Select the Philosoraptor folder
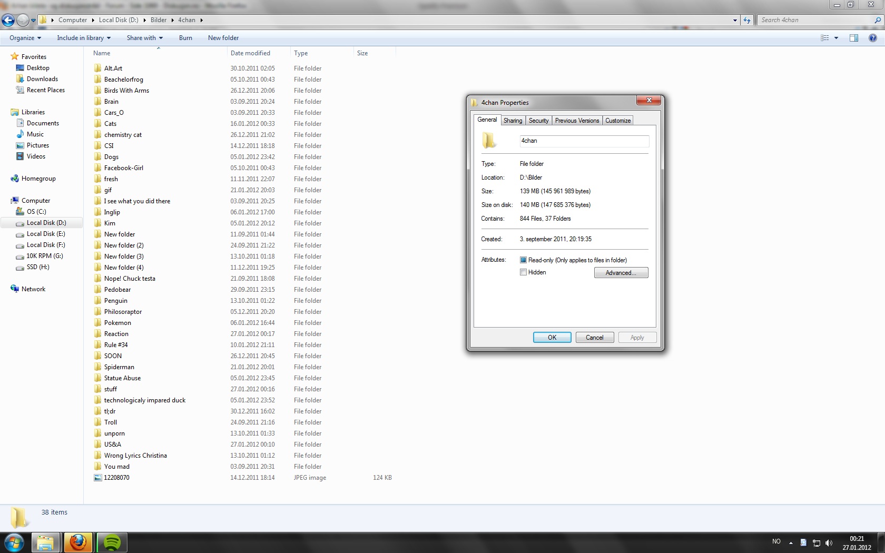The image size is (885, 553). (123, 312)
